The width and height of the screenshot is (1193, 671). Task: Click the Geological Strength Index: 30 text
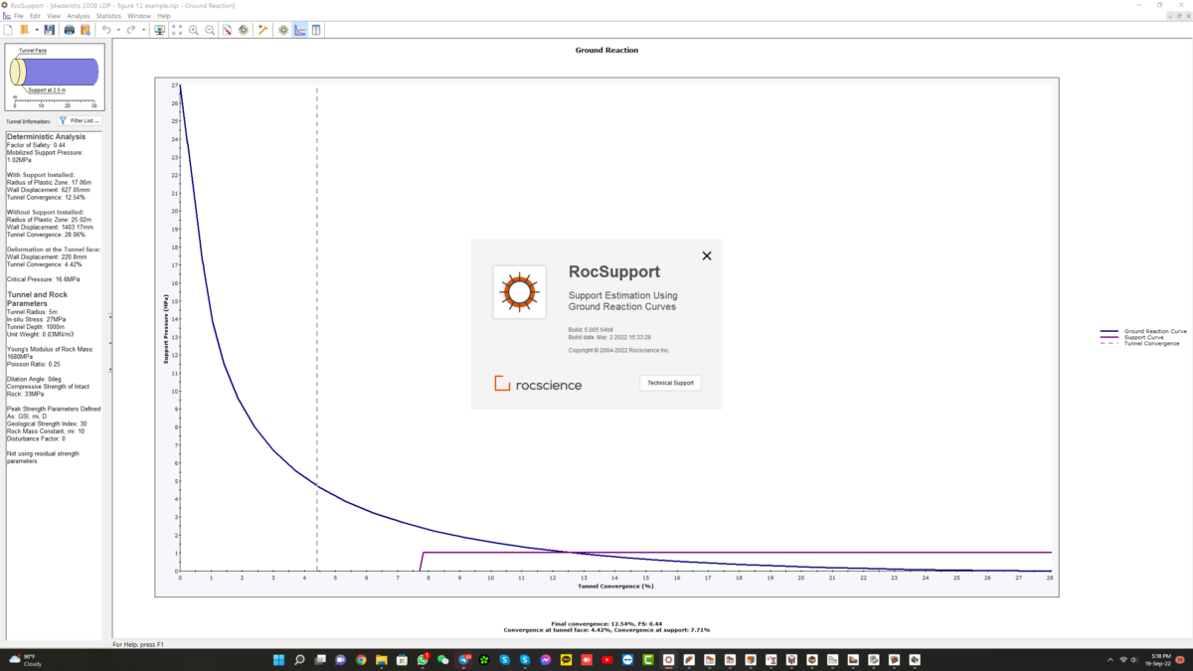[47, 423]
